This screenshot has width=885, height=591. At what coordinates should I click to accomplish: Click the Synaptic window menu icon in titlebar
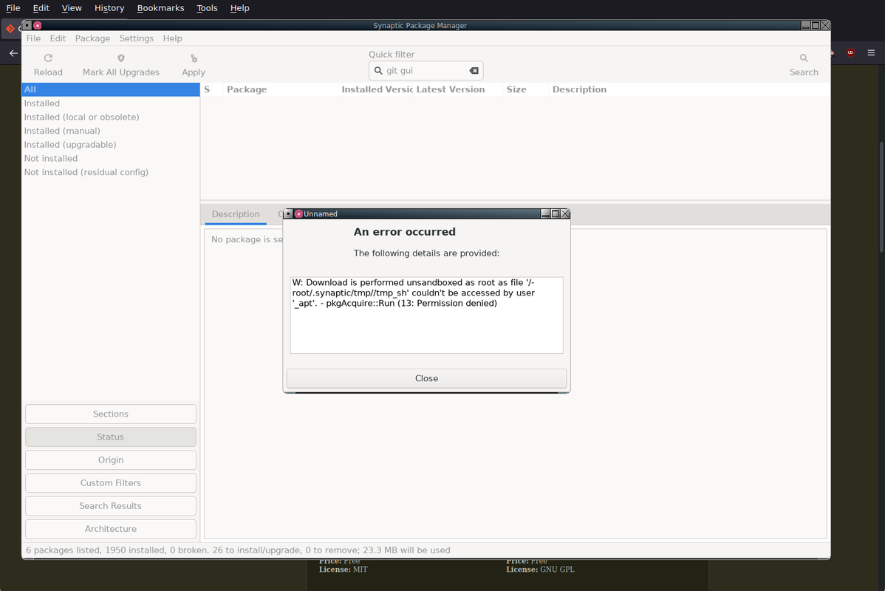click(27, 25)
